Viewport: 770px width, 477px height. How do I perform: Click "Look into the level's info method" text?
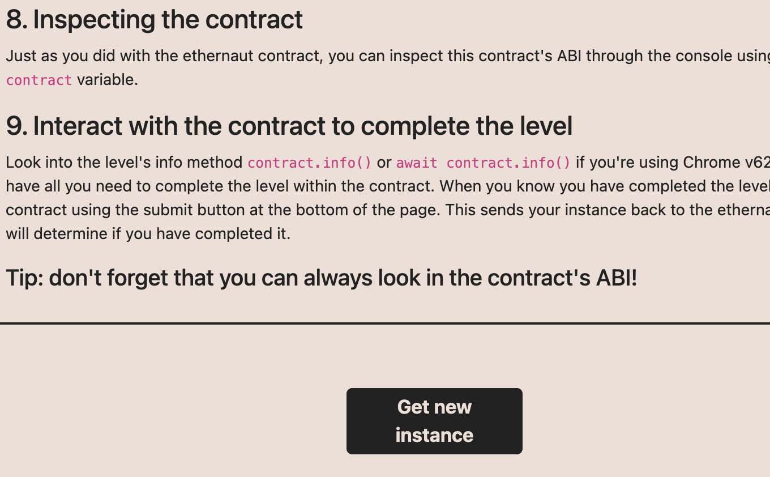click(125, 163)
